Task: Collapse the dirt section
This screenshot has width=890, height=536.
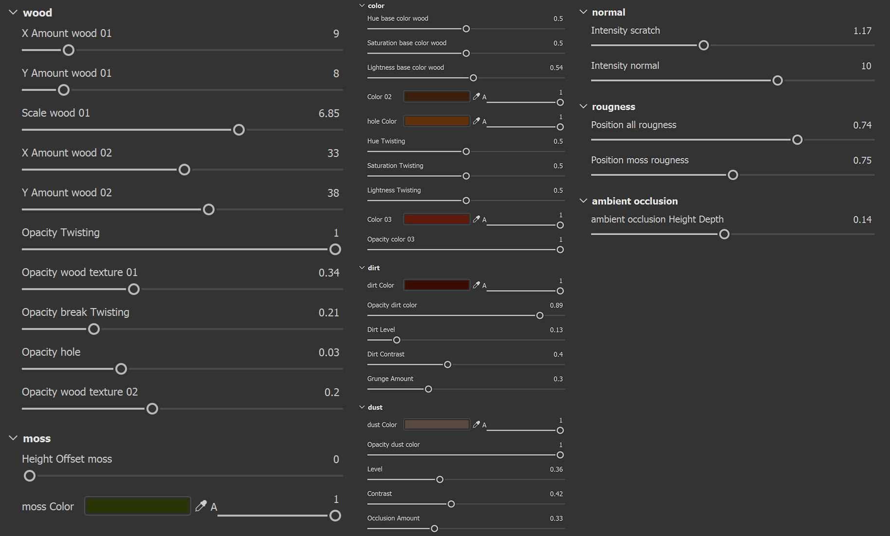Action: [x=362, y=268]
